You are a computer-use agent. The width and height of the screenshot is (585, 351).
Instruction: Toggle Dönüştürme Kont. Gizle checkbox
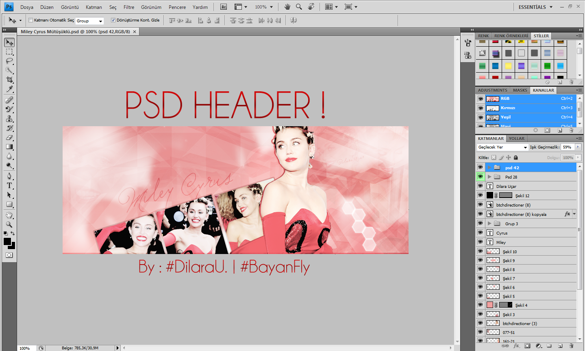(113, 20)
